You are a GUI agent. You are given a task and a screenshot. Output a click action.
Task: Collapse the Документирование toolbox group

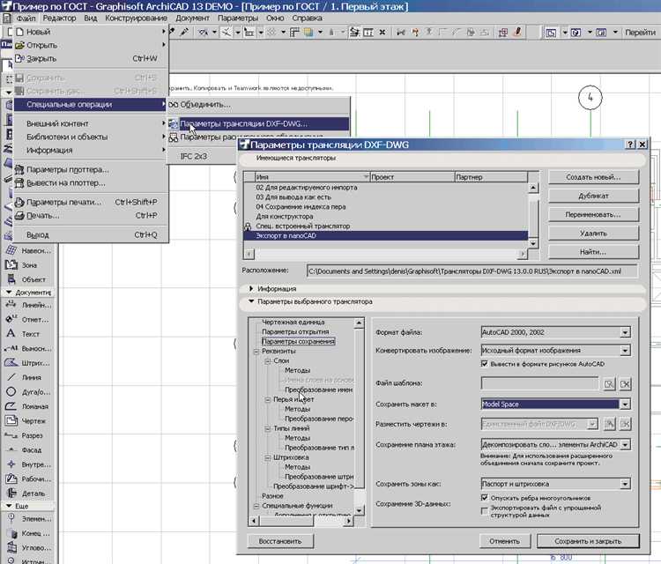[9, 292]
